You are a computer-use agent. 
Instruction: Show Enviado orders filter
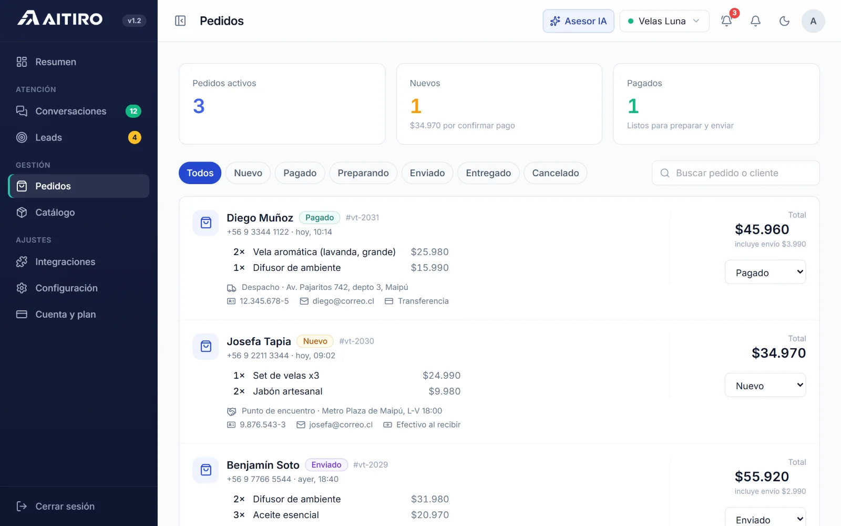click(427, 173)
